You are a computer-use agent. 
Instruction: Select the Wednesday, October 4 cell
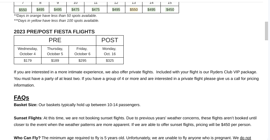28,51
